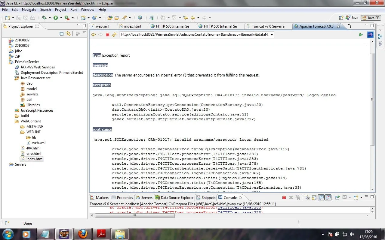
Task: Click the Debug bug icon in toolbar
Action: 44,18
